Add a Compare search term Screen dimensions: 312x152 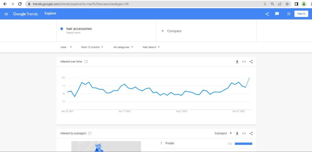tap(171, 31)
